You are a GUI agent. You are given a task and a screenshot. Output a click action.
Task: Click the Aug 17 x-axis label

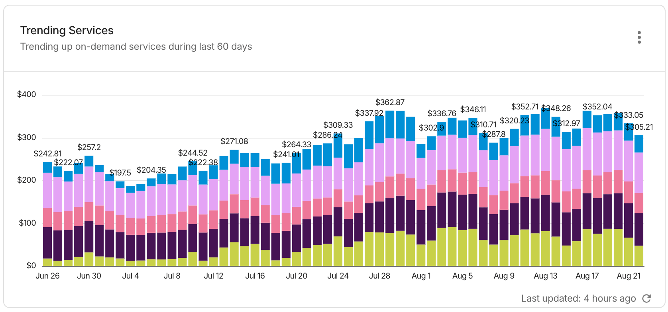pyautogui.click(x=587, y=276)
